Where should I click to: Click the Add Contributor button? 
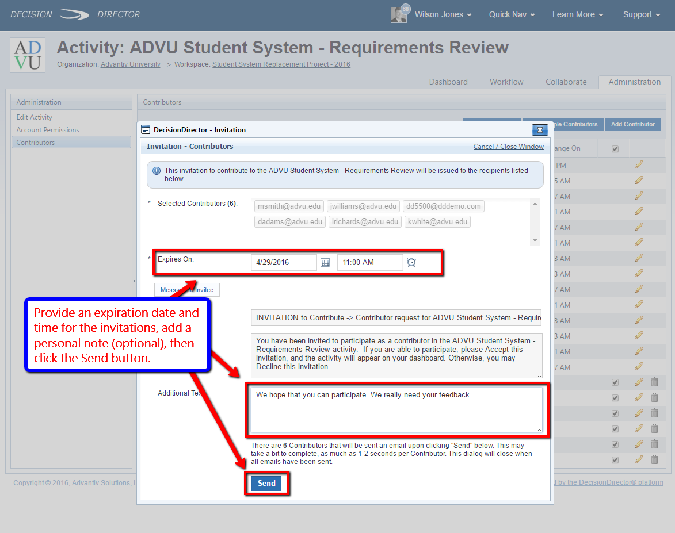(x=633, y=124)
